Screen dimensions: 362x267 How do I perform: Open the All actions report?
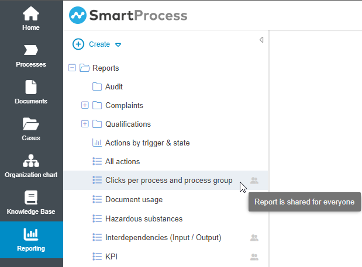point(122,162)
